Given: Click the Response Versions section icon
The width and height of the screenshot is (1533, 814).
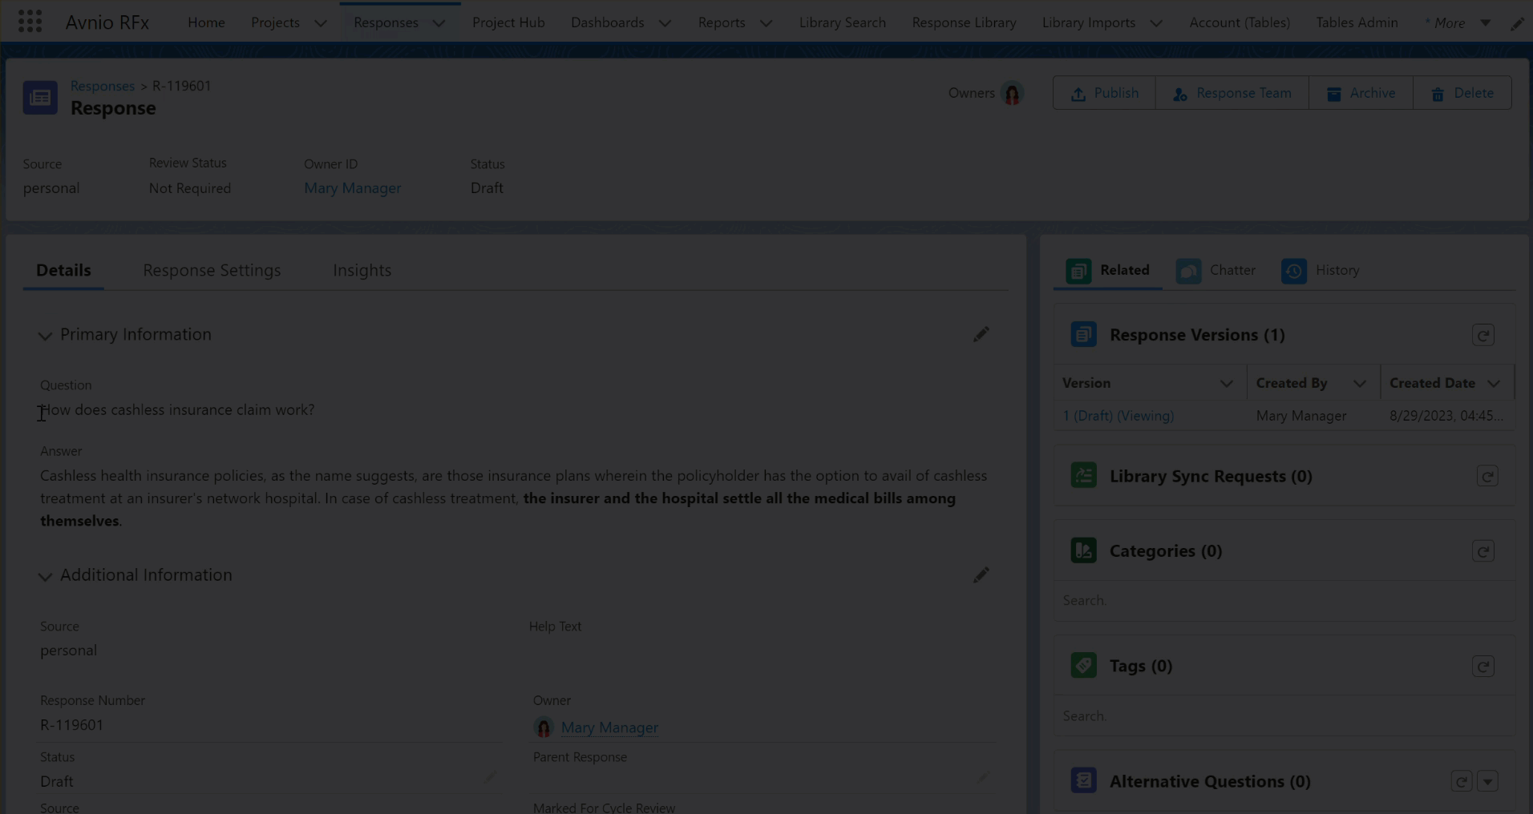Looking at the screenshot, I should 1083,335.
